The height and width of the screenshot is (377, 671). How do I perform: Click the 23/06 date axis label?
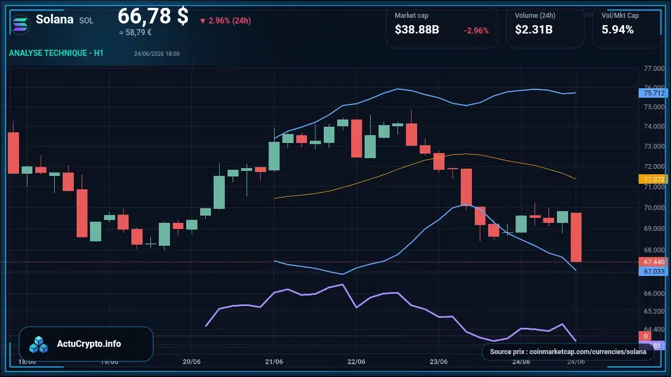tap(439, 362)
